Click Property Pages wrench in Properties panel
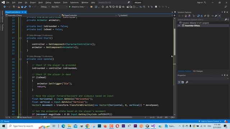The height and width of the screenshot is (129, 230). pyautogui.click(x=187, y=82)
